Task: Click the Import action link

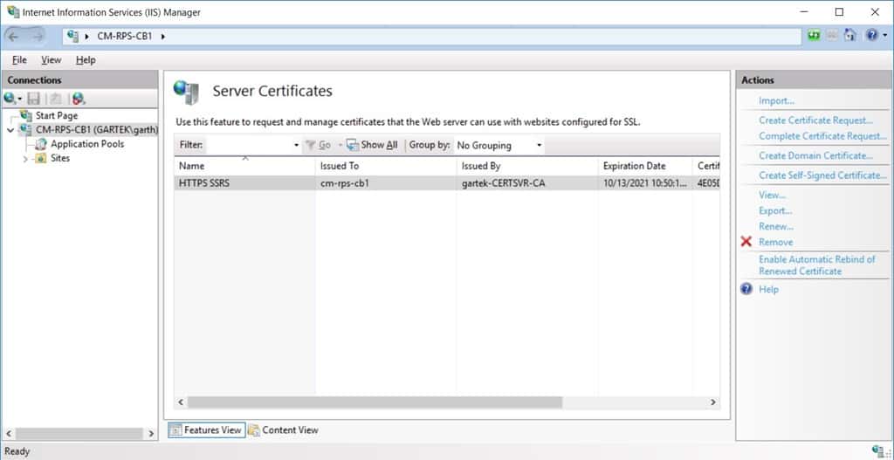Action: point(776,101)
